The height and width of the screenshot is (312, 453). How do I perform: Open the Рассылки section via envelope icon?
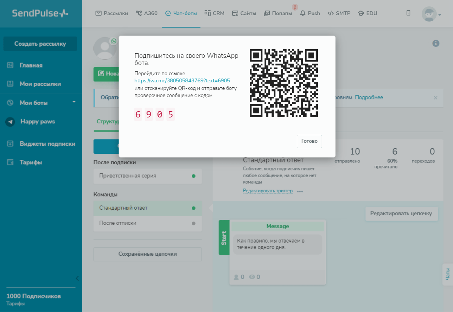click(99, 13)
